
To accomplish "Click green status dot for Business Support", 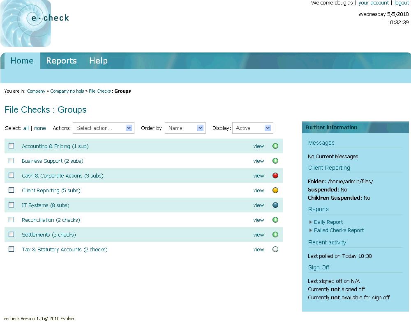I will (275, 161).
